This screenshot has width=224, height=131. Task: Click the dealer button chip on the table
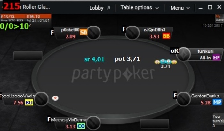click(x=55, y=98)
